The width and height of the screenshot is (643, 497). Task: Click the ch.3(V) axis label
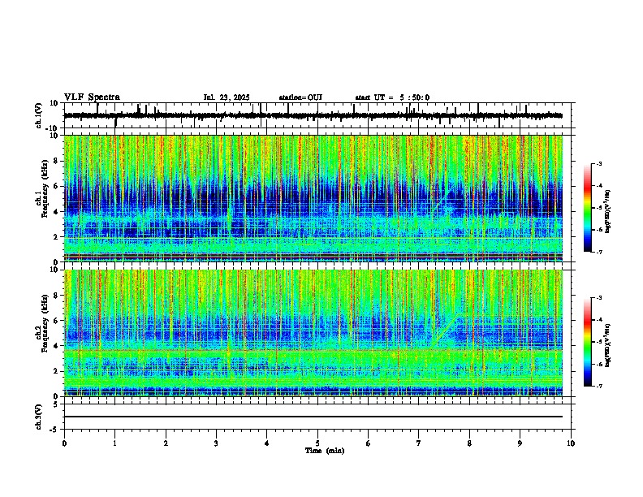tap(39, 417)
